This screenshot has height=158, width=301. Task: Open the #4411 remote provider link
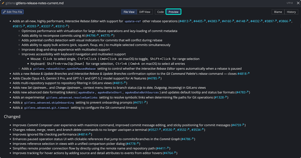[163, 148]
